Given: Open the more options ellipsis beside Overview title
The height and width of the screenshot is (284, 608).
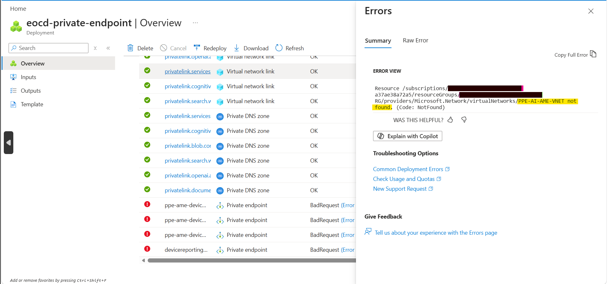Looking at the screenshot, I should tap(195, 23).
